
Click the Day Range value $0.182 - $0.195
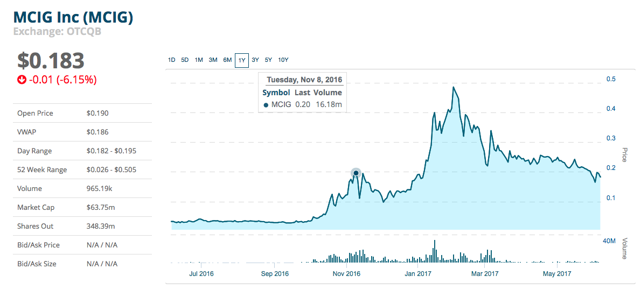[x=112, y=151]
